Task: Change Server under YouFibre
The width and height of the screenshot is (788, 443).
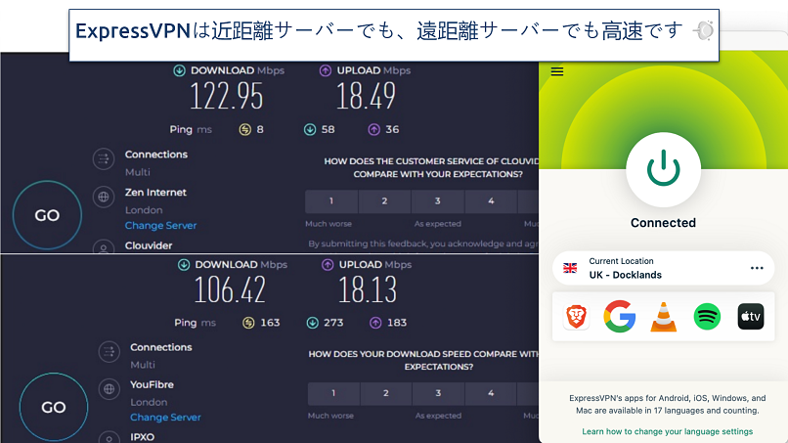Action: [x=165, y=417]
